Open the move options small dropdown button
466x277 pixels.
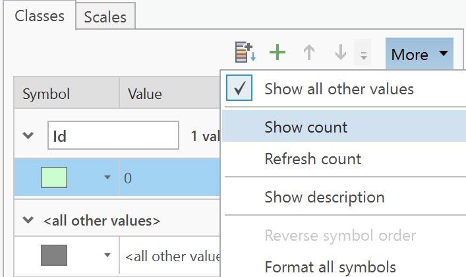363,55
